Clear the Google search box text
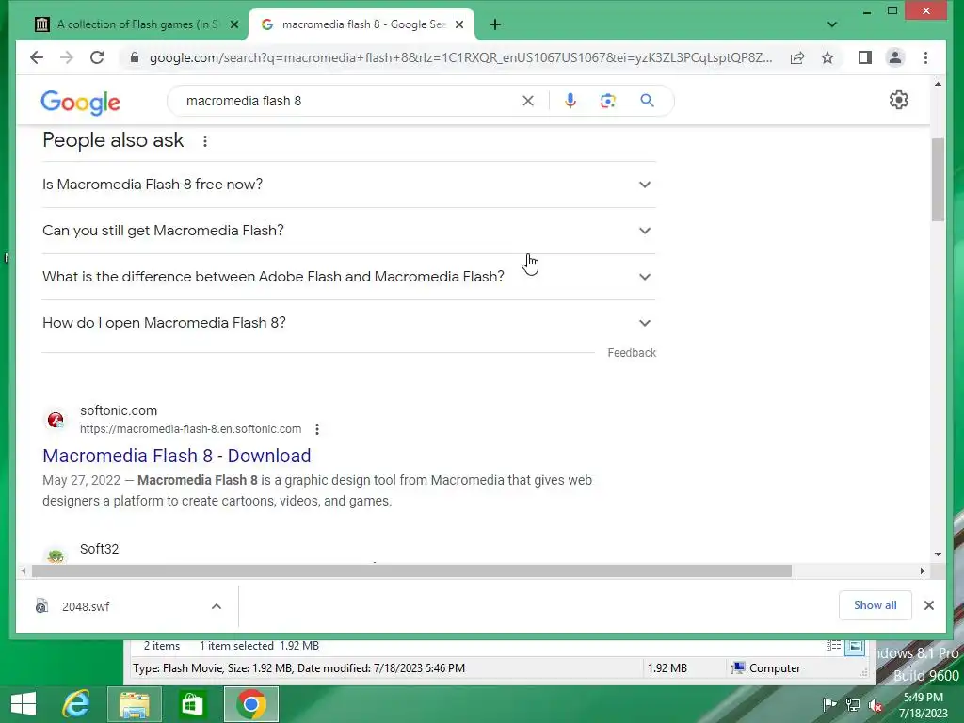964x723 pixels. pyautogui.click(x=528, y=101)
